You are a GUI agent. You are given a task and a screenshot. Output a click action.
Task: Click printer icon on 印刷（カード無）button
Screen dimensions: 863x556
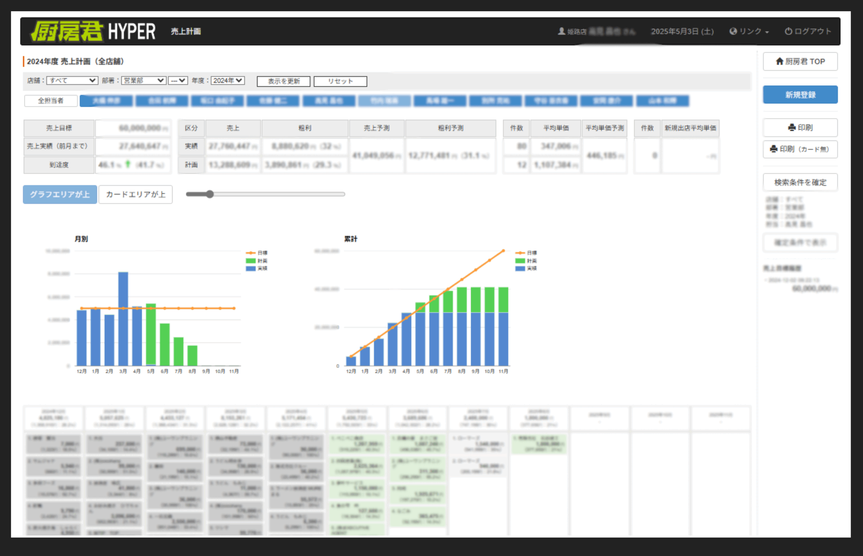click(x=773, y=149)
